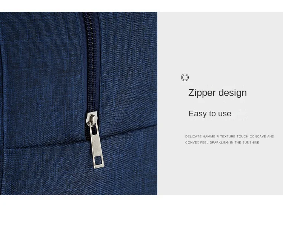Click the zipper teeth track above the slider
This screenshot has height=227, width=283.
tap(92, 62)
